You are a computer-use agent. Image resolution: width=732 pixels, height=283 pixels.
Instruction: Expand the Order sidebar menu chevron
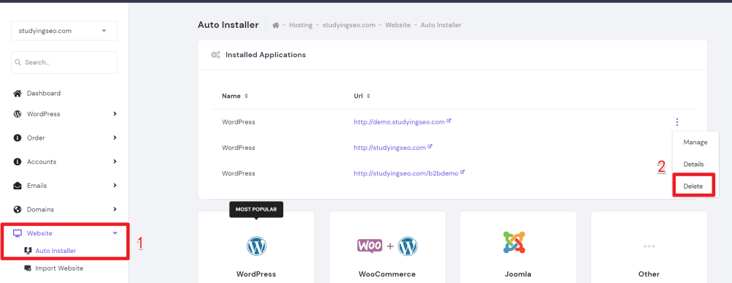coord(115,138)
